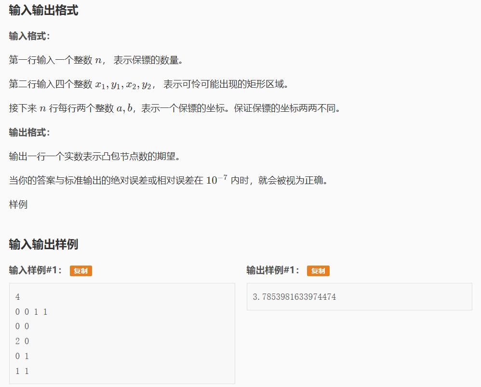Click the 输入样例#1 label
The height and width of the screenshot is (387, 481).
tap(36, 270)
